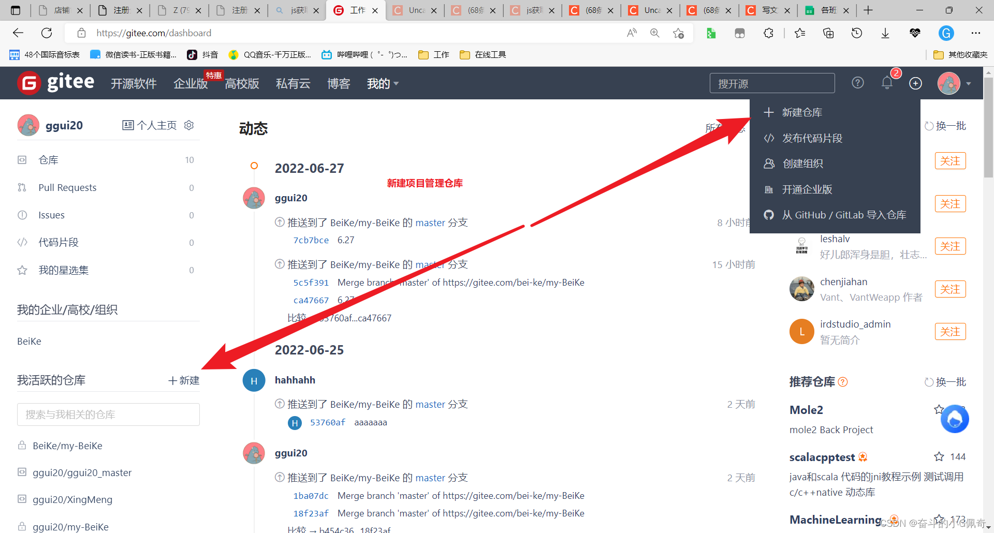994x533 pixels.
Task: Open 企业版 in navbar
Action: pyautogui.click(x=191, y=83)
